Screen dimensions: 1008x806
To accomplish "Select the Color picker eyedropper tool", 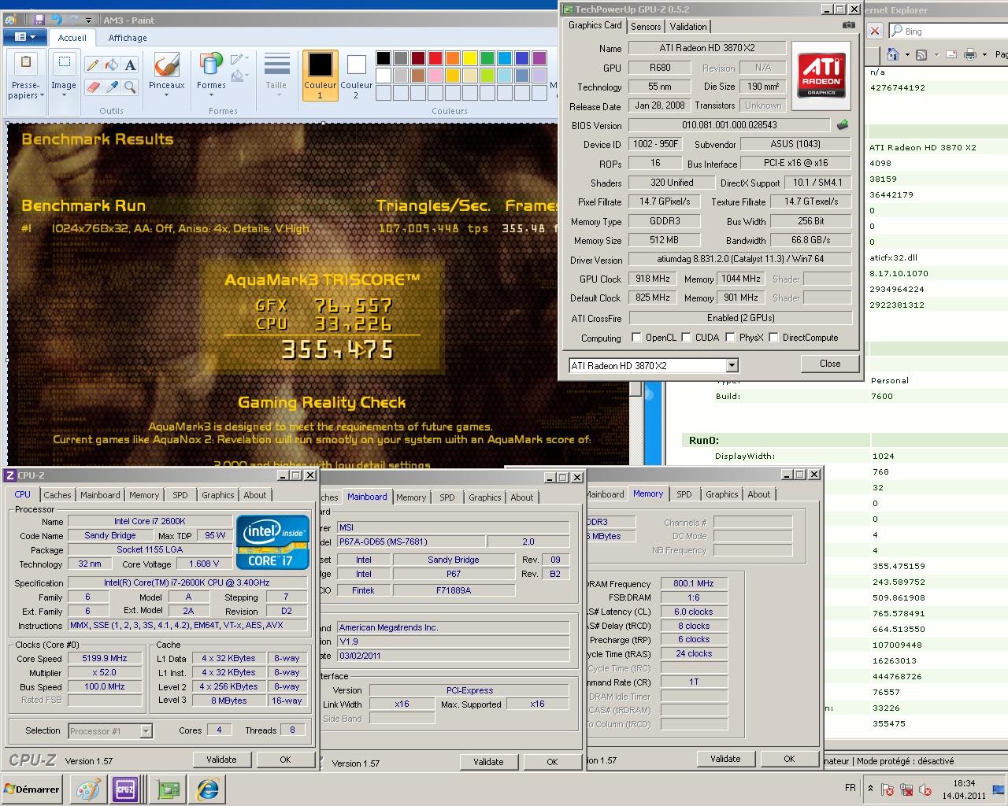I will [112, 87].
